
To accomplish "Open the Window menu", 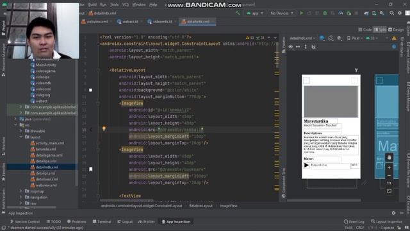I will coord(139,4).
